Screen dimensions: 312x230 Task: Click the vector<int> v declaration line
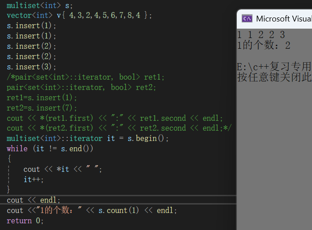point(79,15)
